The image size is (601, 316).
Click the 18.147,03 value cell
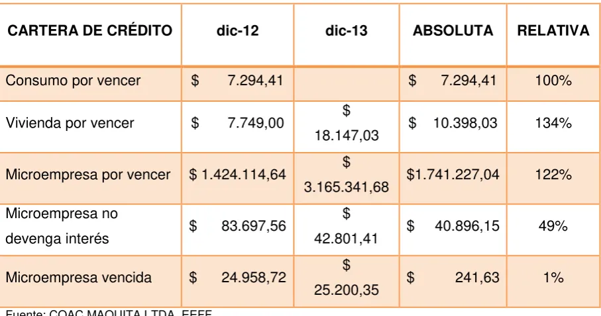347,127
